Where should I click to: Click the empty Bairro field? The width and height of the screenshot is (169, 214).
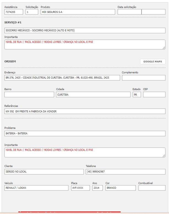[x=29, y=95]
